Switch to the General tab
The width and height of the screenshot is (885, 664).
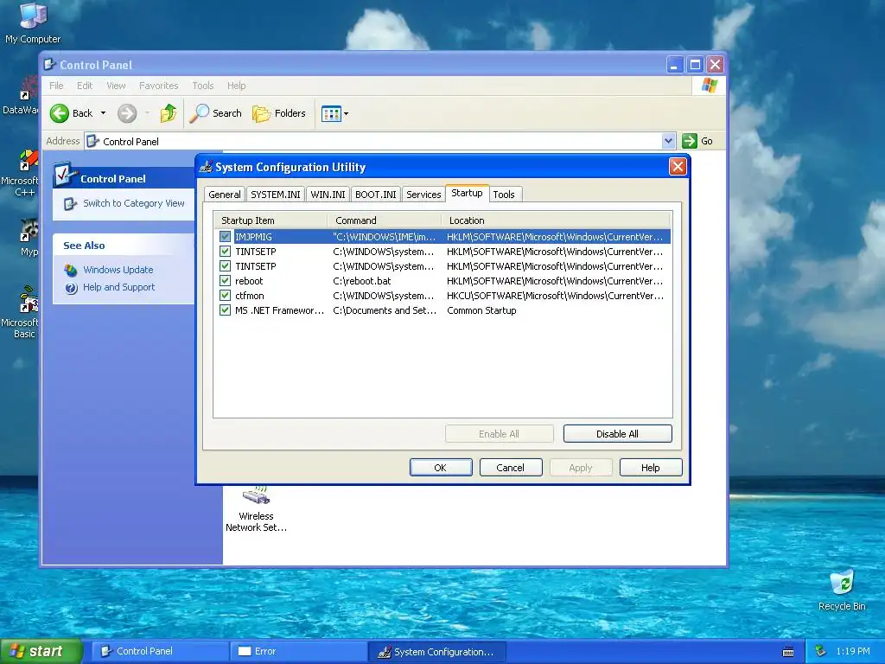pos(225,195)
